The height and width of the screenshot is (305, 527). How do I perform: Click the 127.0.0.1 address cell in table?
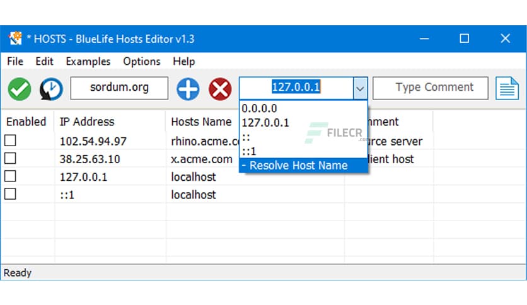click(x=83, y=176)
